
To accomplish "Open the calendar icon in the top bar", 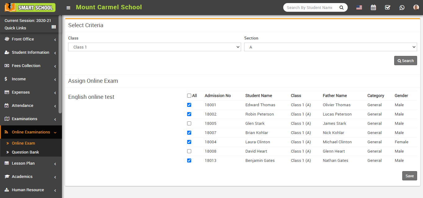I will pyautogui.click(x=373, y=7).
